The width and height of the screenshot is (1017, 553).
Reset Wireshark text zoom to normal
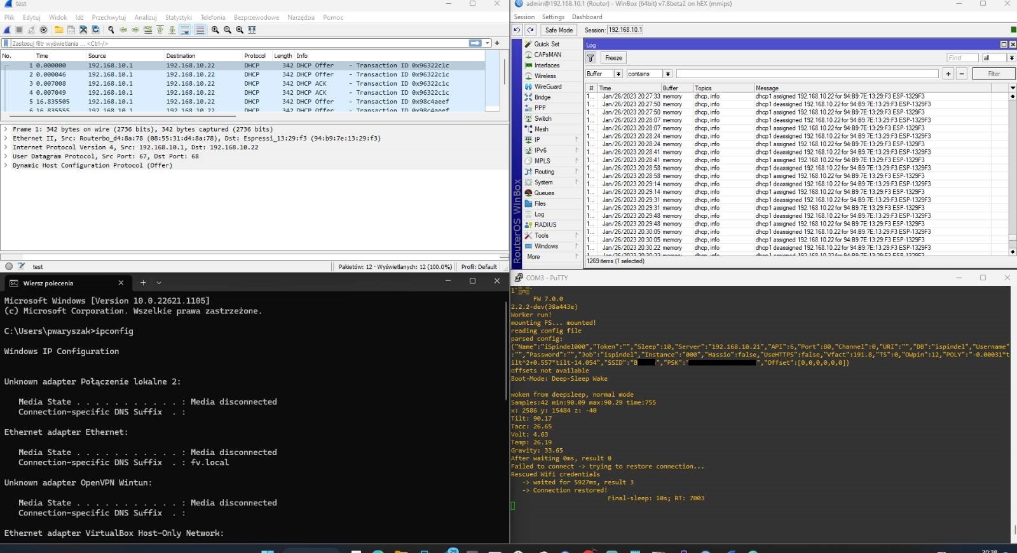(x=240, y=30)
